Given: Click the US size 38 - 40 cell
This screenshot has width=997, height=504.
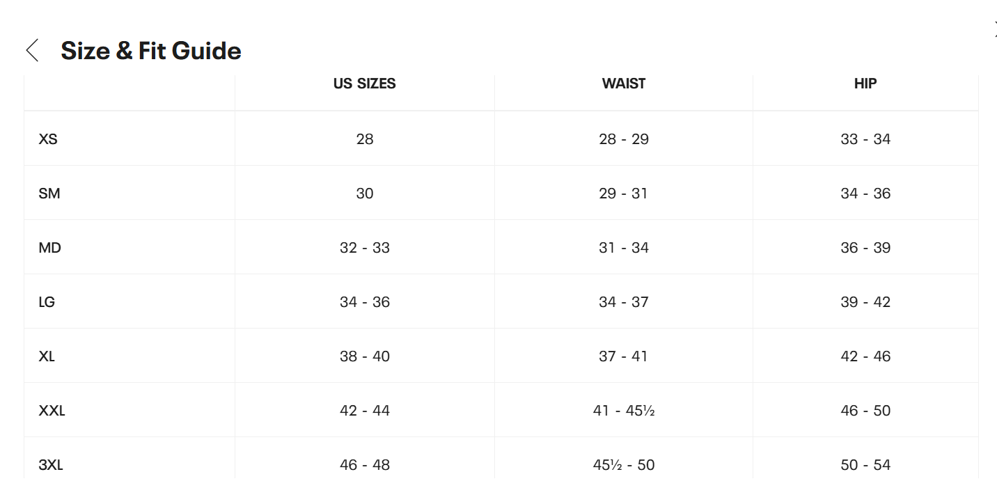Looking at the screenshot, I should point(365,356).
